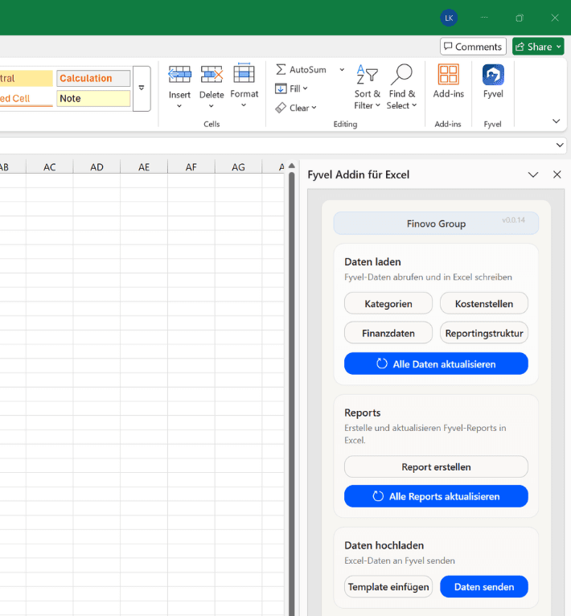Image resolution: width=571 pixels, height=616 pixels.
Task: Open the Fill options
Action: pos(291,88)
